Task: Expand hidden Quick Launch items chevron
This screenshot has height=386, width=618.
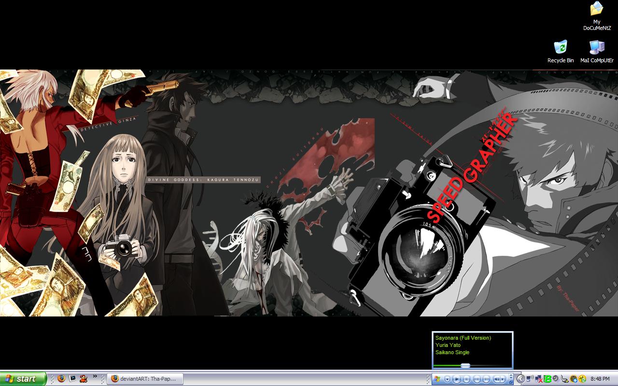Action: (x=95, y=376)
